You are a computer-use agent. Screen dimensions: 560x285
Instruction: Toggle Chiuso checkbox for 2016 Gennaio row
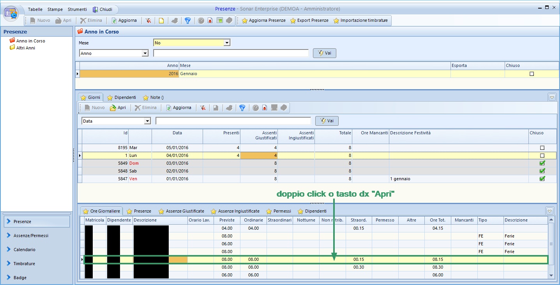click(532, 74)
